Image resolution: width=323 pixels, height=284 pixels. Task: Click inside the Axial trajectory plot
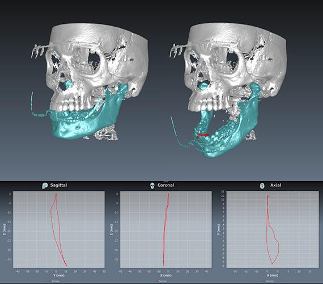point(273,229)
